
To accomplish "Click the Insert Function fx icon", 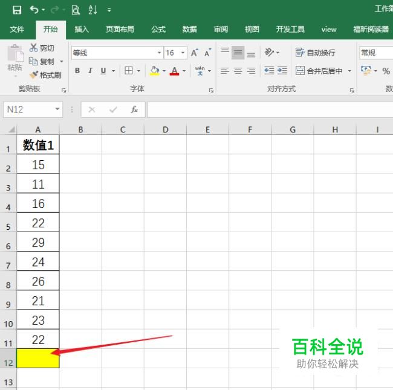I will click(134, 109).
